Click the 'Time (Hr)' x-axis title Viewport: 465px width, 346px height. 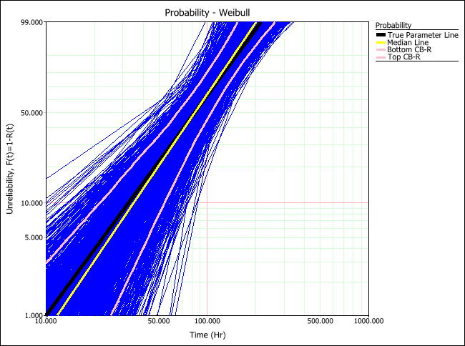coord(207,335)
